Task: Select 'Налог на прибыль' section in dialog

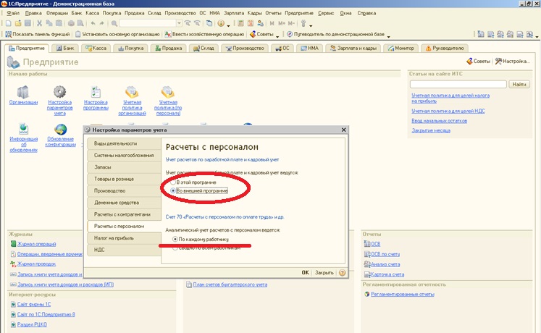Action: [125, 238]
